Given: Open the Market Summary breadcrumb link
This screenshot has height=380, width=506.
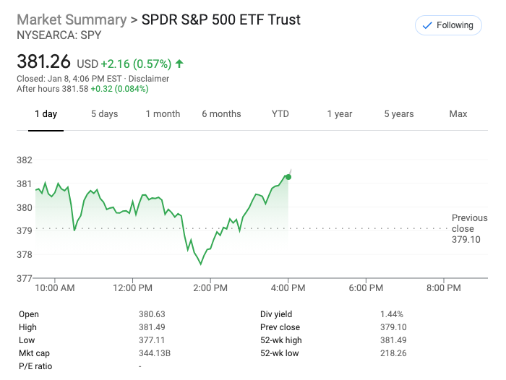Looking at the screenshot, I should 71,20.
